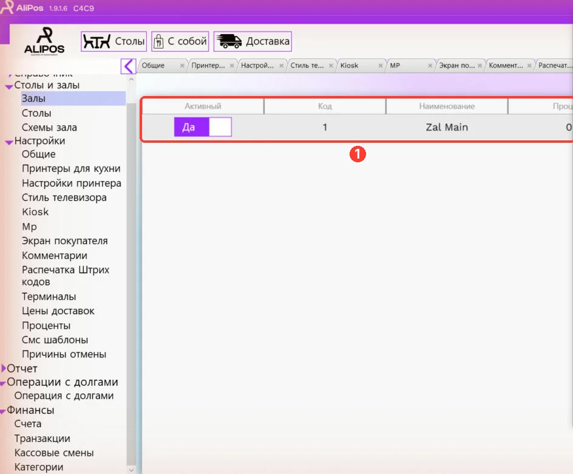Click the Активный column header
This screenshot has height=474, width=573.
203,106
